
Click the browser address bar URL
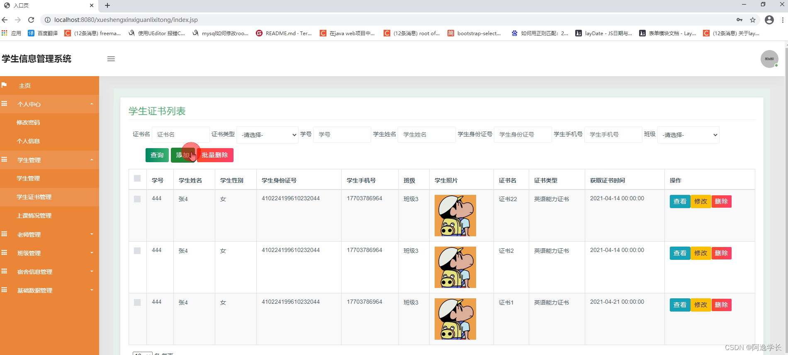(126, 20)
